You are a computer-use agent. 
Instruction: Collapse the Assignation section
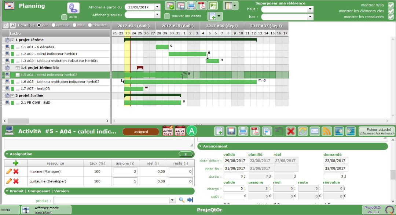coord(7,154)
